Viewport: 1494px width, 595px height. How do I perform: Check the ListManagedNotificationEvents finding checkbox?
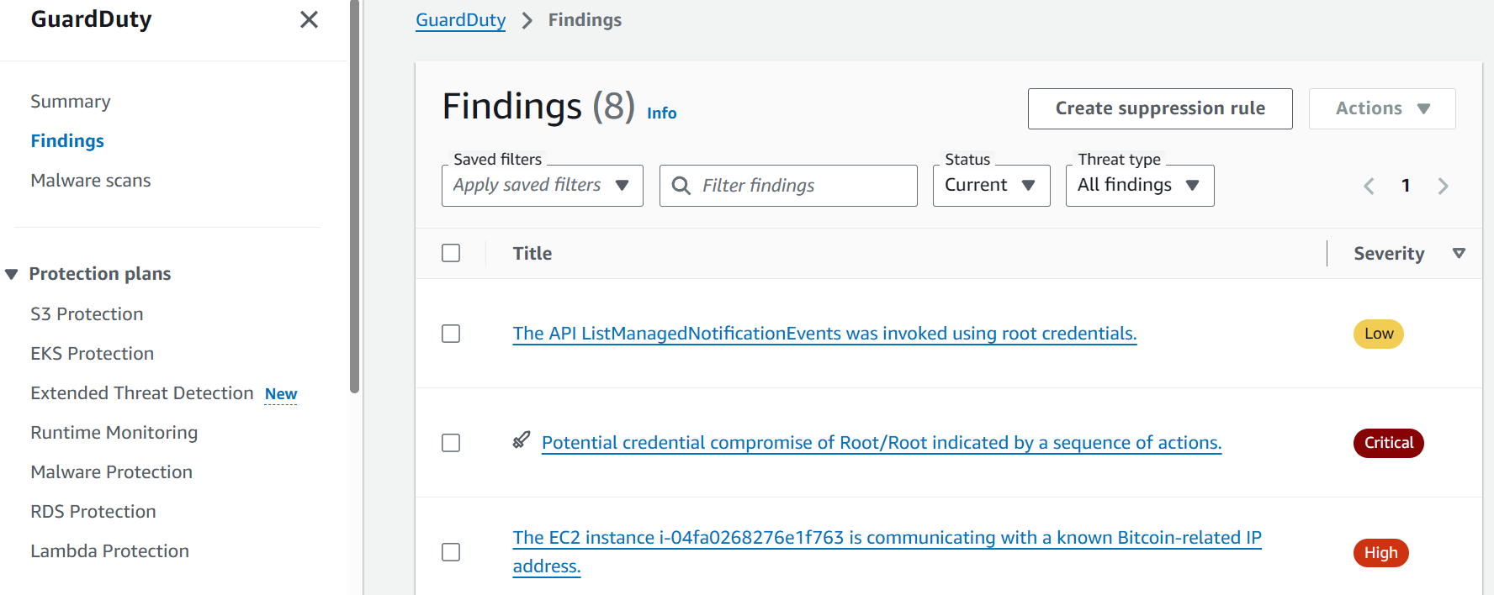tap(451, 334)
